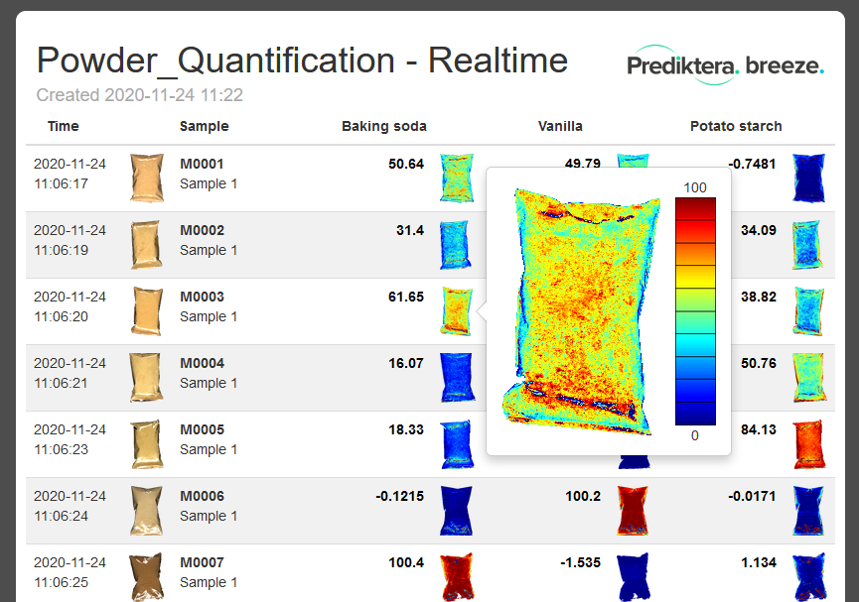View M0004 Baking soda heatmap thumbnail
859x602 pixels.
(458, 378)
